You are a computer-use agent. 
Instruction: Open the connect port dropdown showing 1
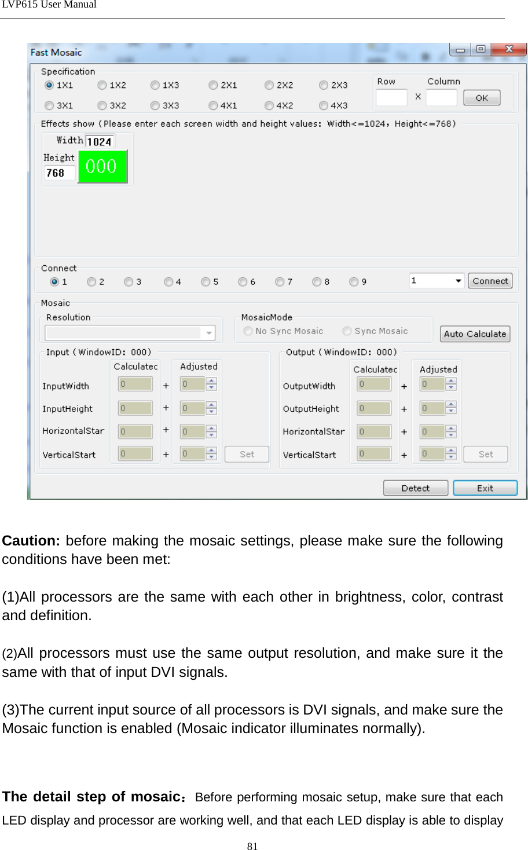437,281
